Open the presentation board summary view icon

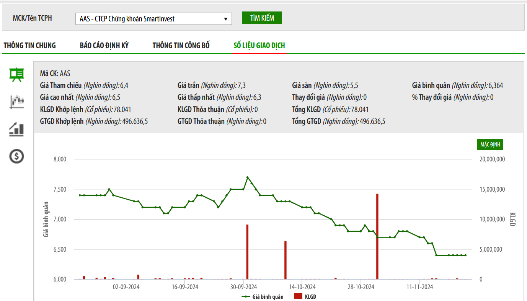(16, 75)
